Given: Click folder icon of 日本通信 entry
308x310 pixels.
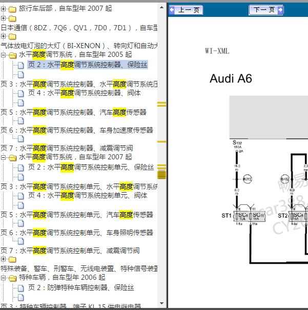Looking at the screenshot, I should click(x=12, y=18).
